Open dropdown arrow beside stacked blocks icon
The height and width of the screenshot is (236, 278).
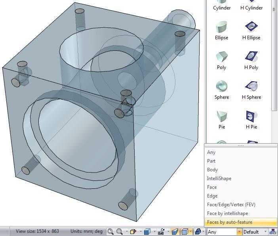tap(204, 232)
